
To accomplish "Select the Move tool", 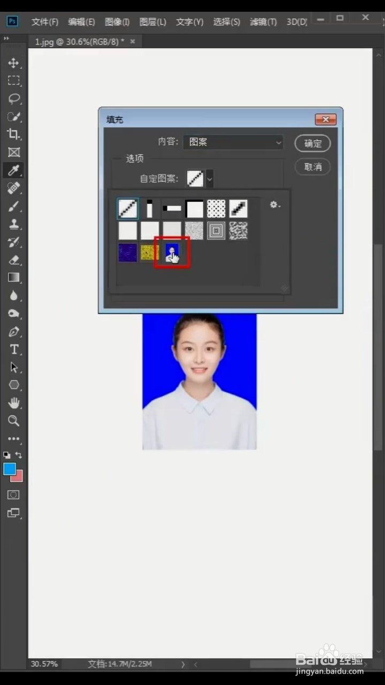I will (x=13, y=63).
